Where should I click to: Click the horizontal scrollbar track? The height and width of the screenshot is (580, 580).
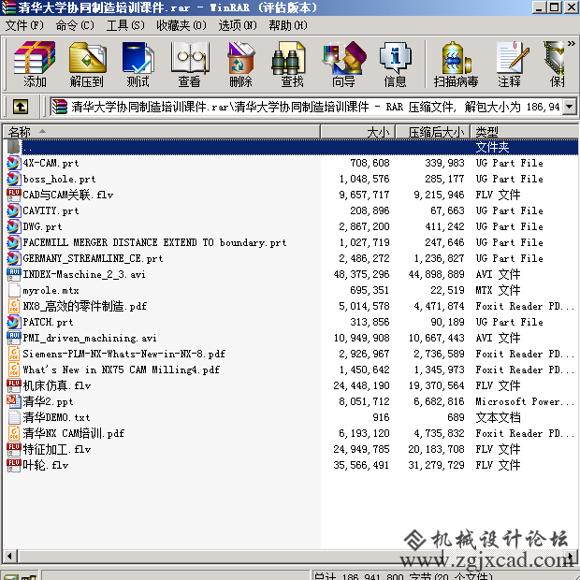(290, 556)
